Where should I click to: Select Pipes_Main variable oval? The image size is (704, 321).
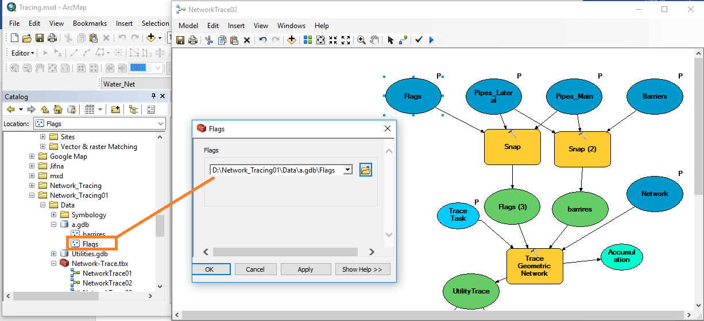574,96
